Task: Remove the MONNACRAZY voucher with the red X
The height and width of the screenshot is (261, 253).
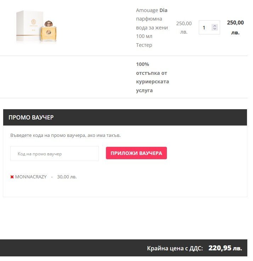Action: coord(12,177)
